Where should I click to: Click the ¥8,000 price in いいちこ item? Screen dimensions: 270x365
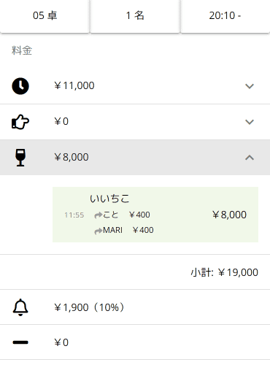(x=229, y=215)
